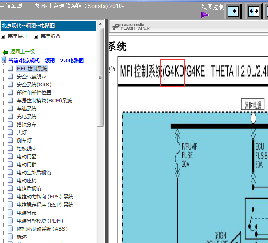Viewport: 268px width, 243px height.
Task: Open 充电系统 document
Action: (27, 117)
